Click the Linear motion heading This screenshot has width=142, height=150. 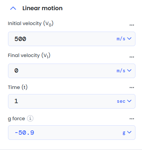coord(42,8)
